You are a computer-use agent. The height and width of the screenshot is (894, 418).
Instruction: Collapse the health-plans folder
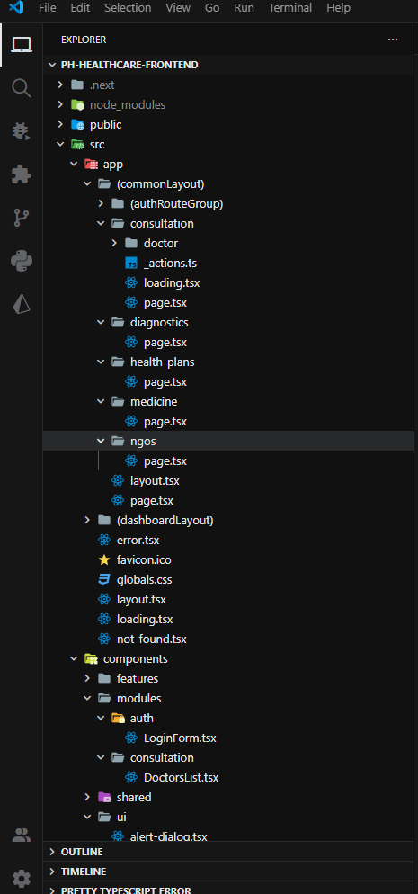[101, 362]
